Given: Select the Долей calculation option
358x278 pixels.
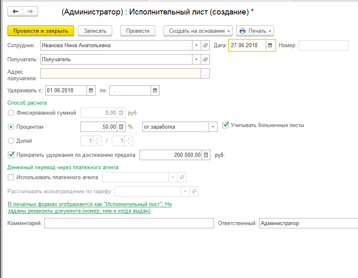Looking at the screenshot, I should 11,141.
